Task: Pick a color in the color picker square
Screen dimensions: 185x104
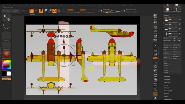Action: tap(6, 64)
